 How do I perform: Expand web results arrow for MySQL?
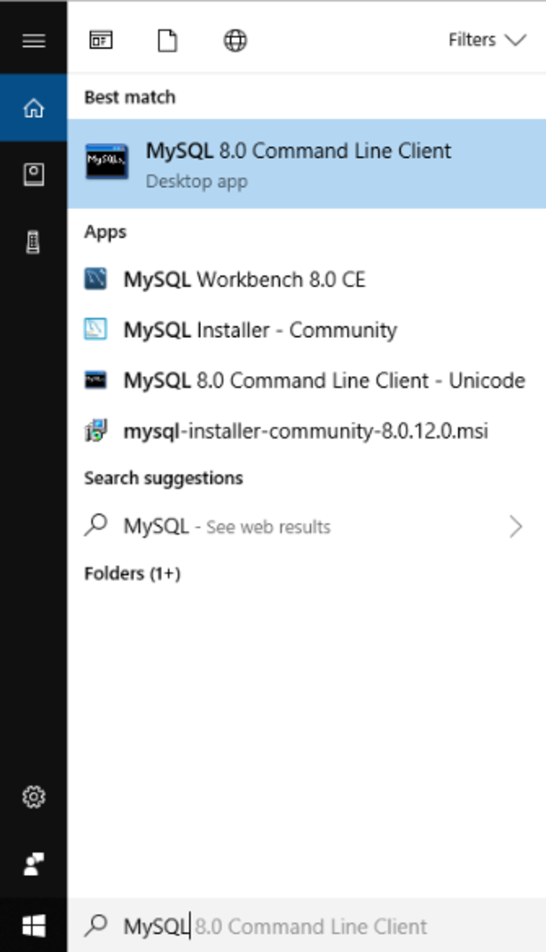pyautogui.click(x=516, y=527)
